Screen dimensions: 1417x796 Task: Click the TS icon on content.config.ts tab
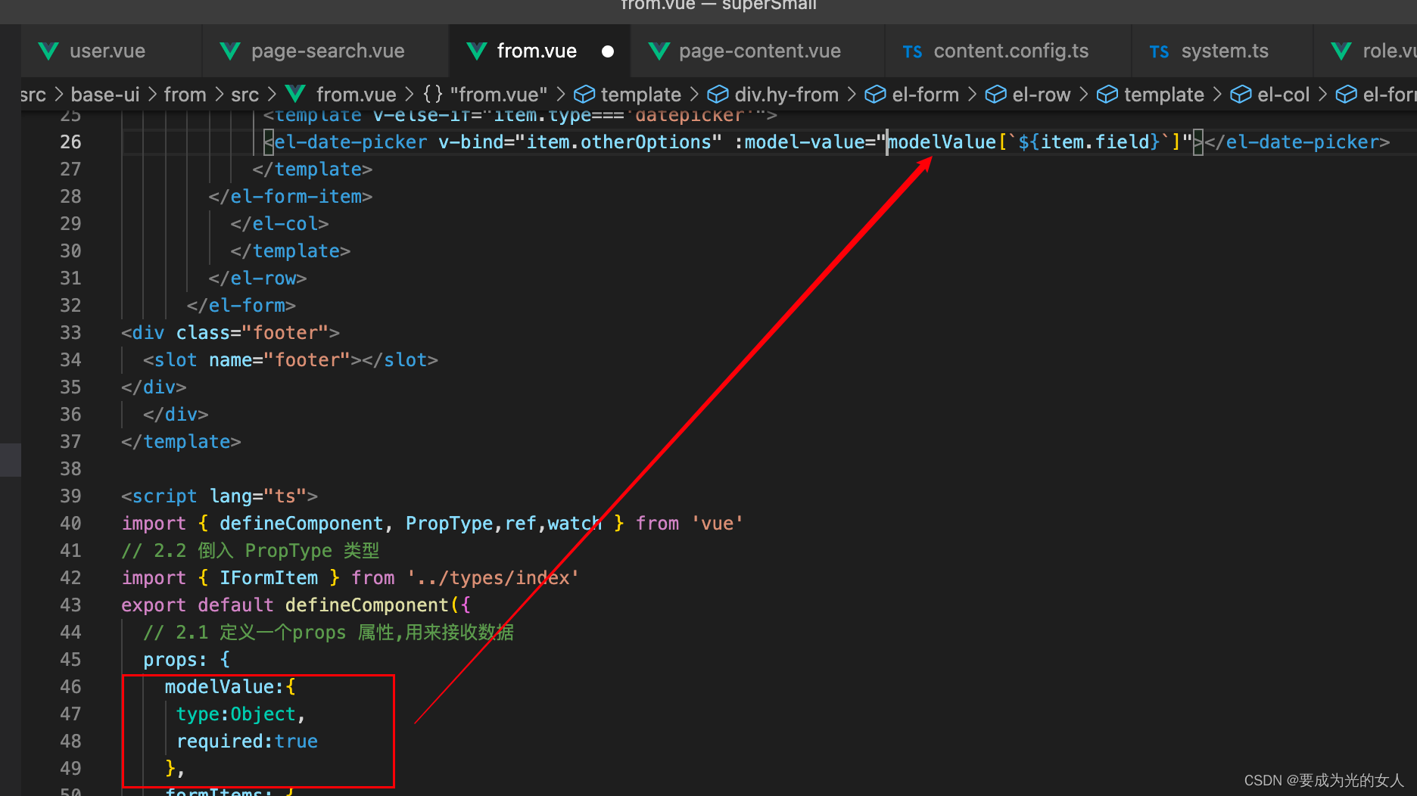pyautogui.click(x=912, y=52)
